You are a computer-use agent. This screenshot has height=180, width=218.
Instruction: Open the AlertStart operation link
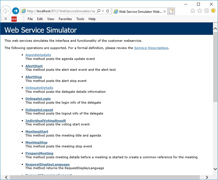(34, 66)
